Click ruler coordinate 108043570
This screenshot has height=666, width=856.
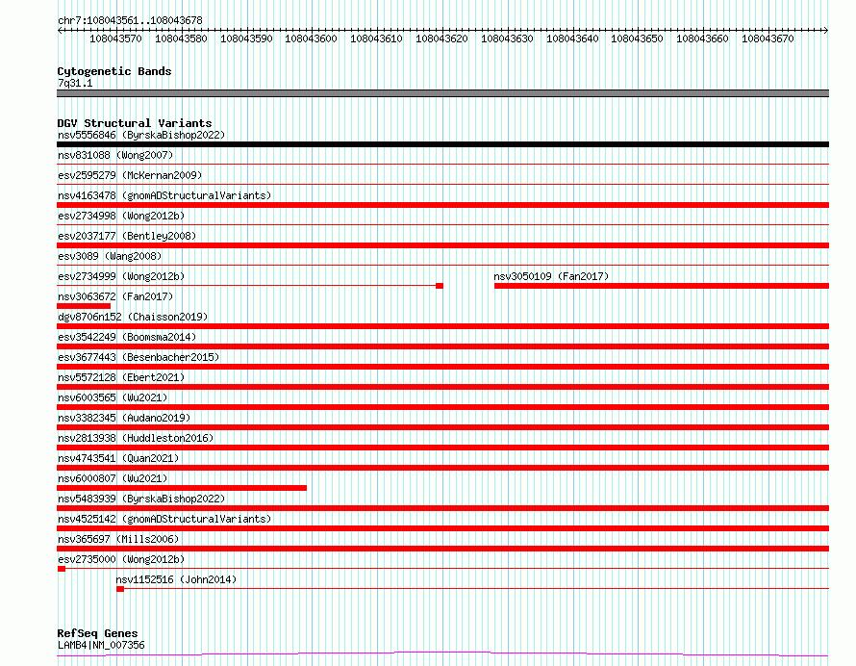coord(115,38)
